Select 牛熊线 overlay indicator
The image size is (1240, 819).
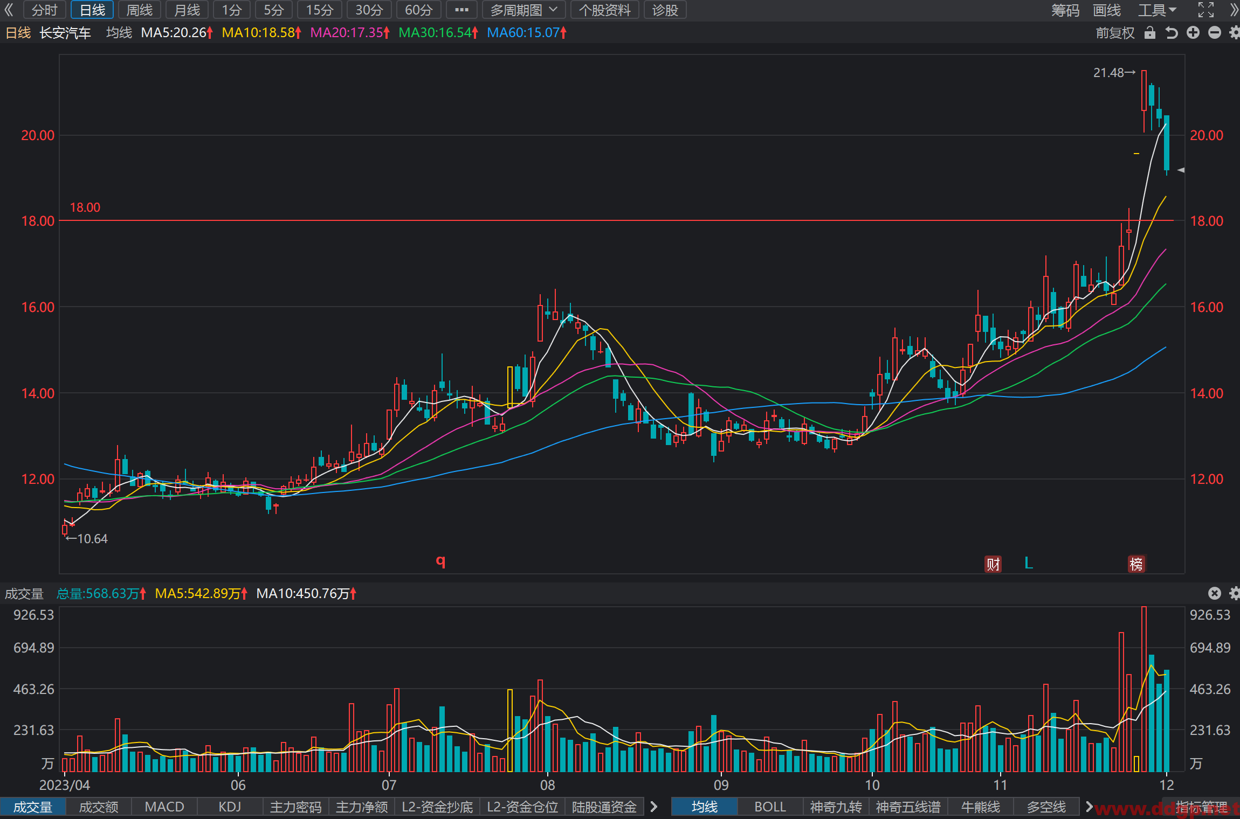pyautogui.click(x=981, y=807)
